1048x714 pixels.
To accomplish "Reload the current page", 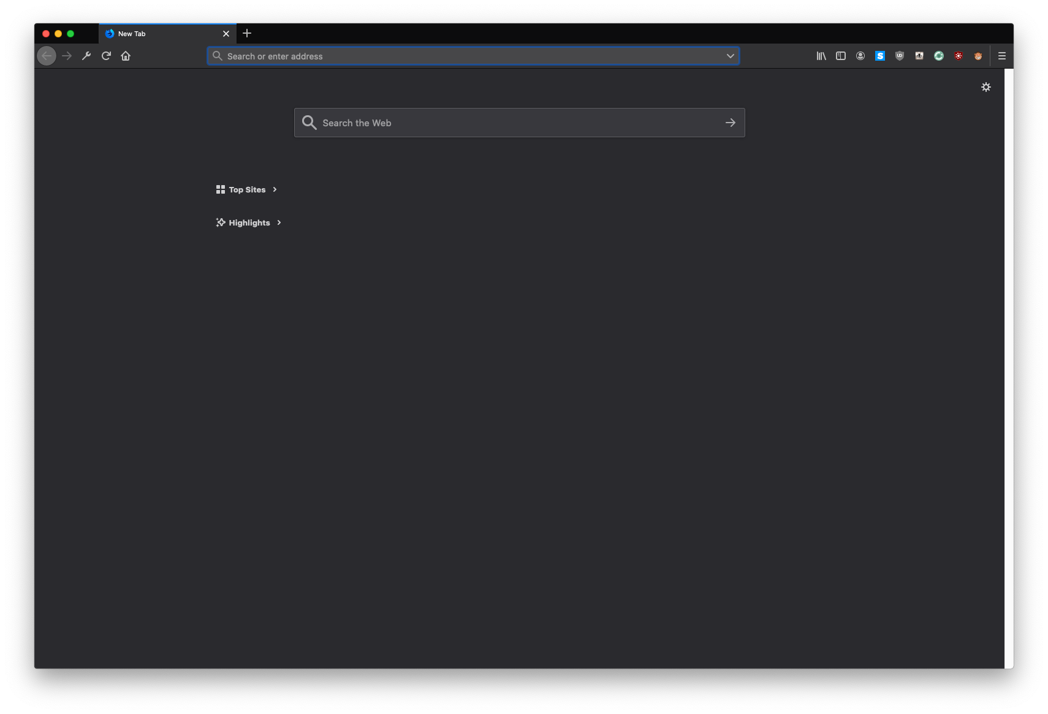I will (106, 56).
